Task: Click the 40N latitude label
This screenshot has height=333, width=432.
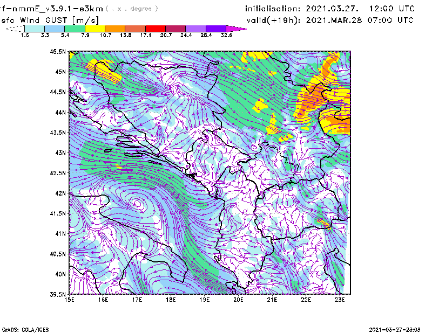Action: [60, 274]
